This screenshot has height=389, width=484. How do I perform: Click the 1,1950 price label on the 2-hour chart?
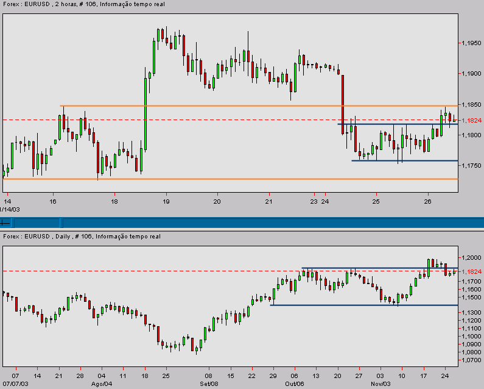(471, 43)
